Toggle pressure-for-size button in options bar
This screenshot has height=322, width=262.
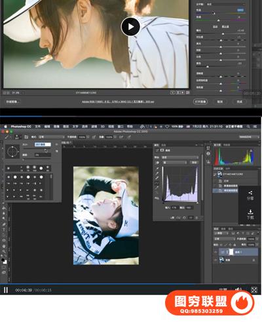point(129,137)
